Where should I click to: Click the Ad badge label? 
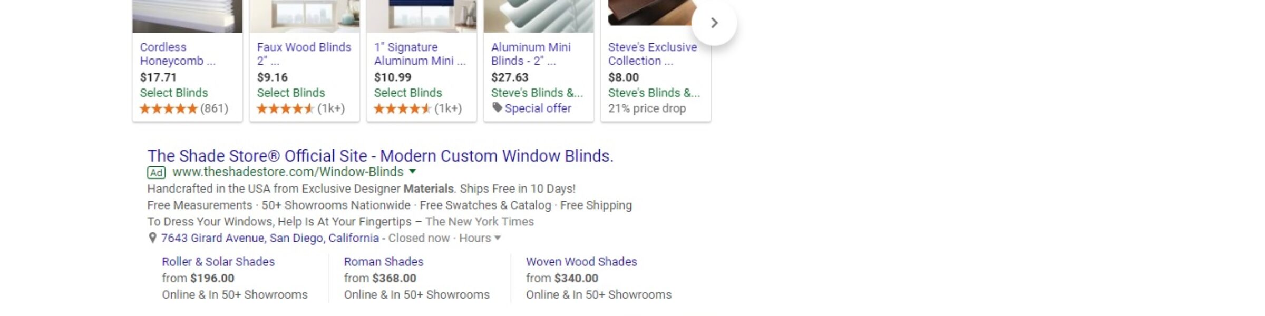click(157, 173)
